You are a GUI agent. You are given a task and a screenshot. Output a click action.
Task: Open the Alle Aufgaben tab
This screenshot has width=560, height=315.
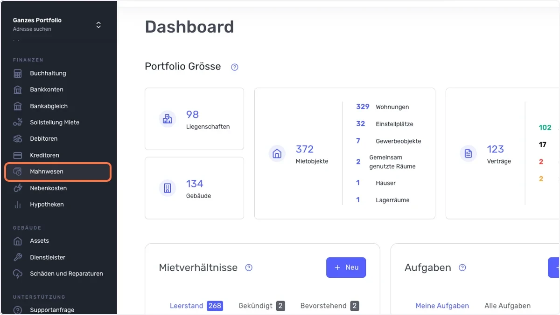[507, 306]
